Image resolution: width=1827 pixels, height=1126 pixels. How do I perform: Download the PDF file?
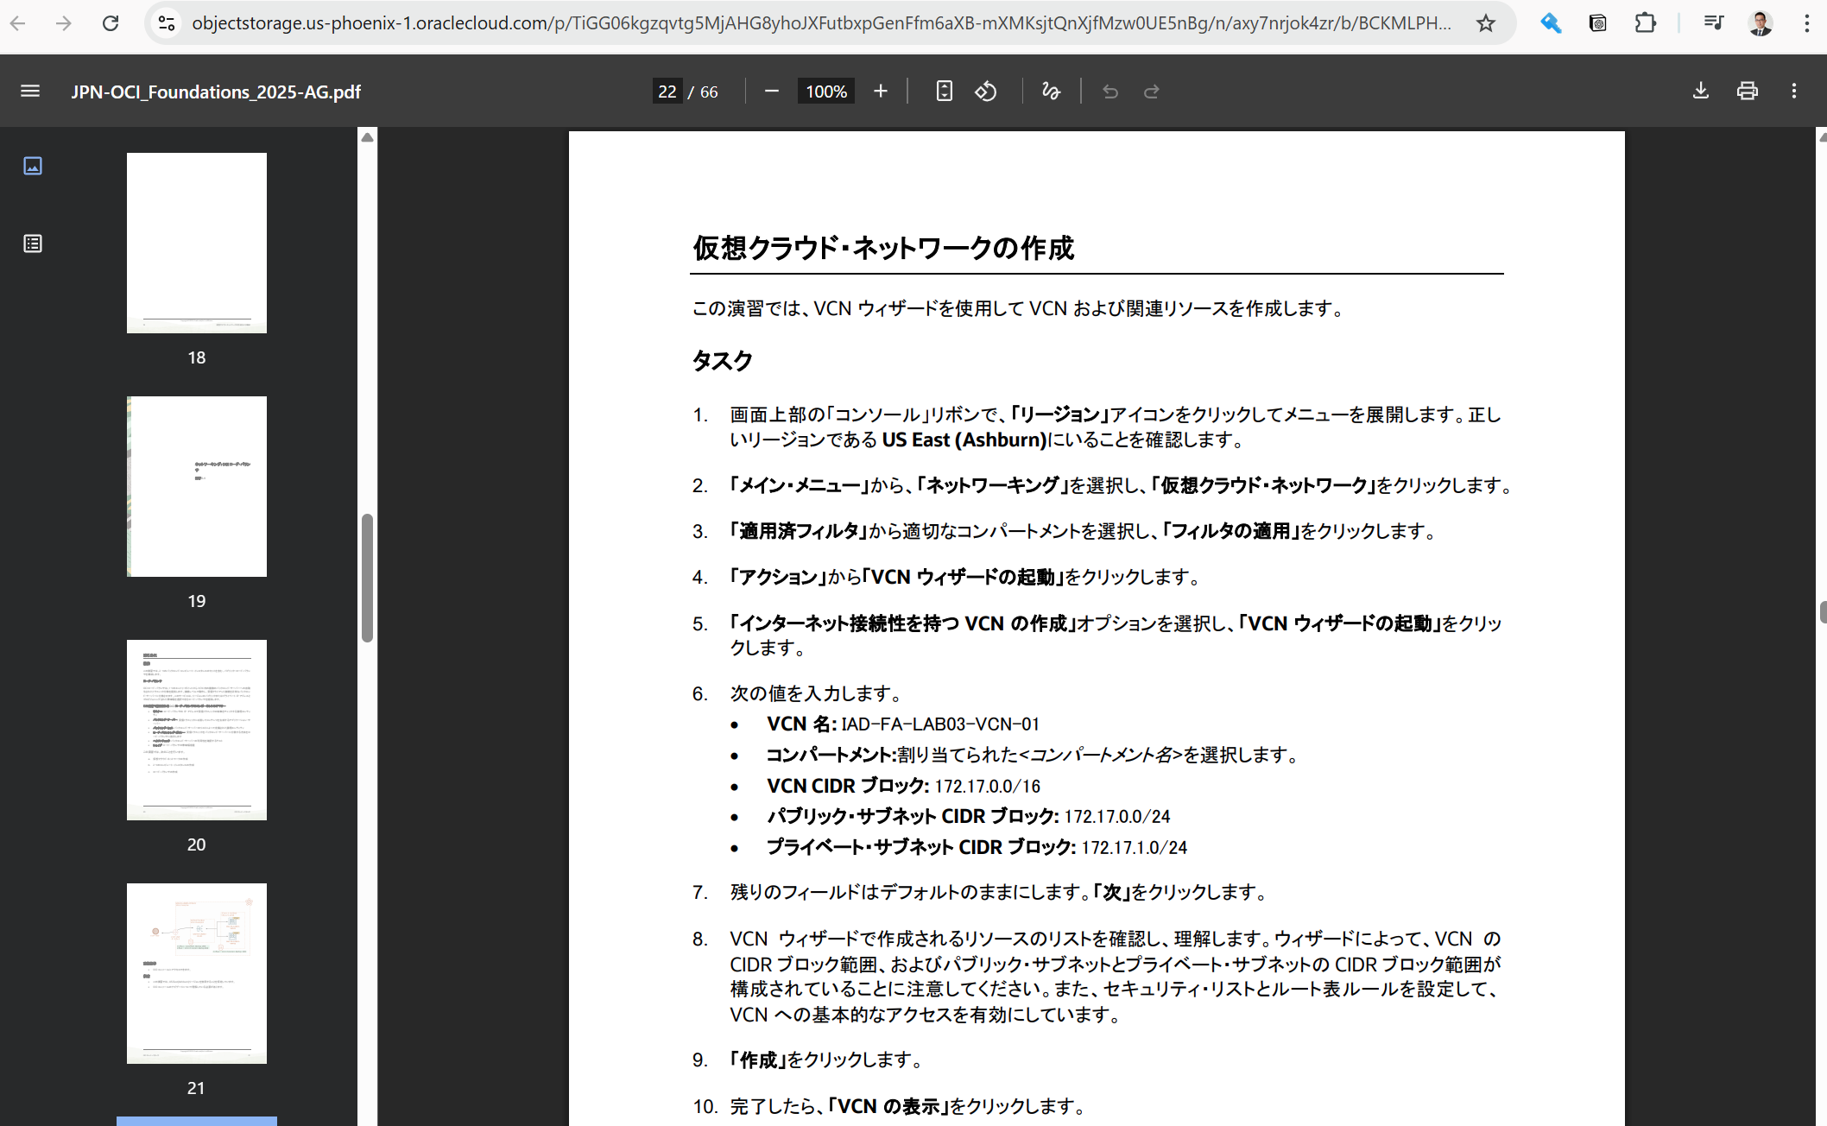(x=1701, y=92)
